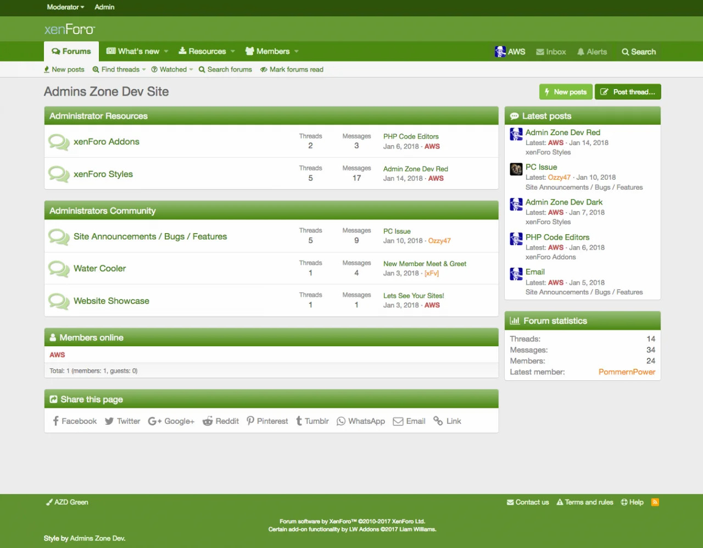Viewport: 703px width, 548px height.
Task: Expand the Members dropdown arrow
Action: (297, 52)
